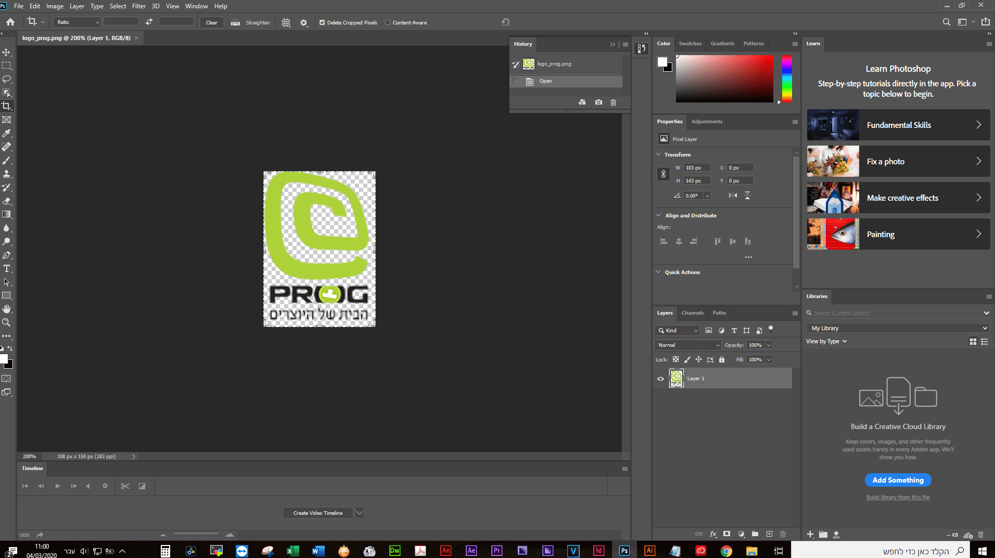Lock all layer attributes
995x558 pixels.
tap(722, 359)
